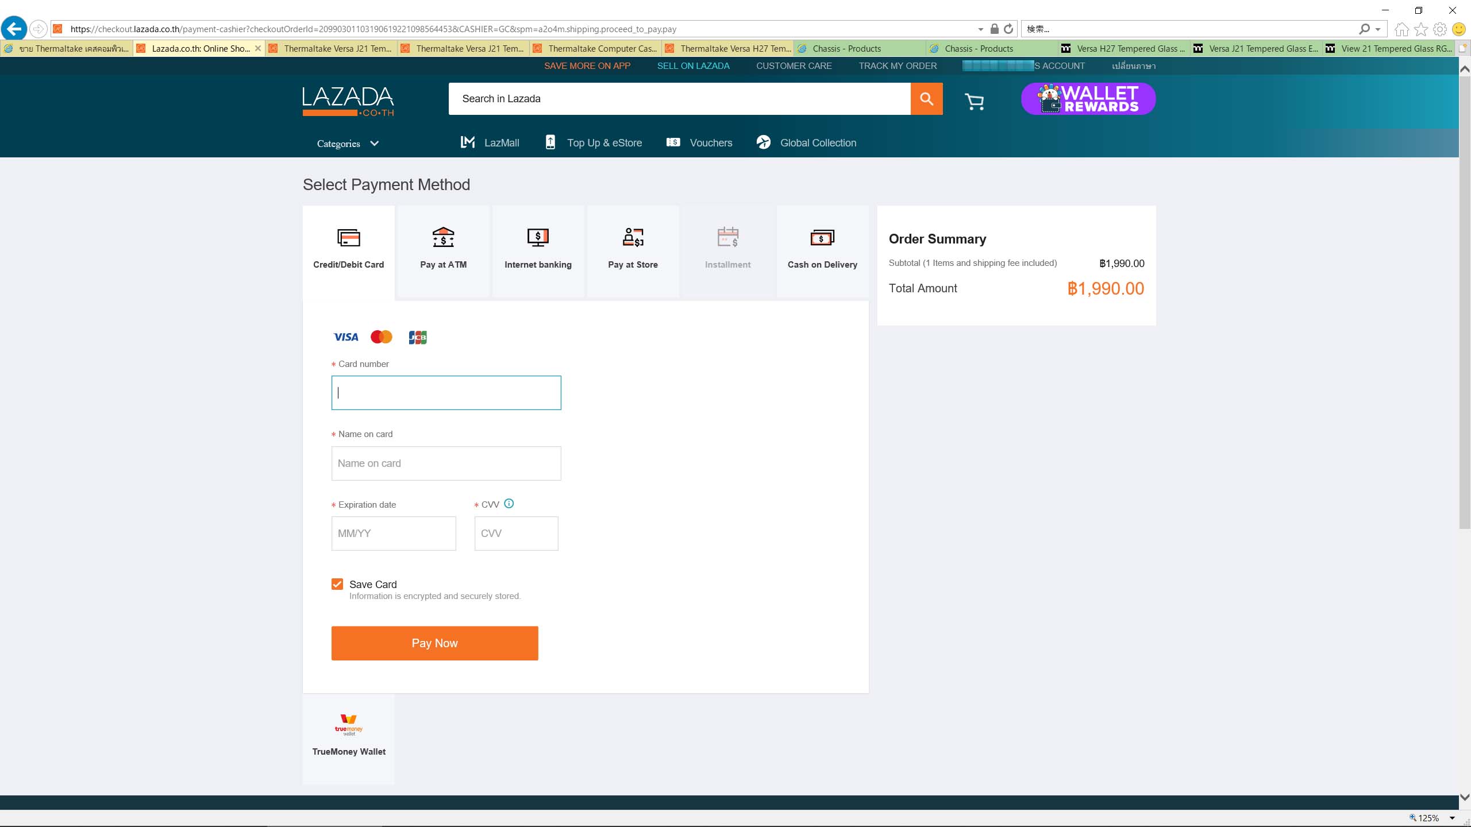Viewport: 1471px width, 827px height.
Task: Click the Pay Now button
Action: pos(435,643)
